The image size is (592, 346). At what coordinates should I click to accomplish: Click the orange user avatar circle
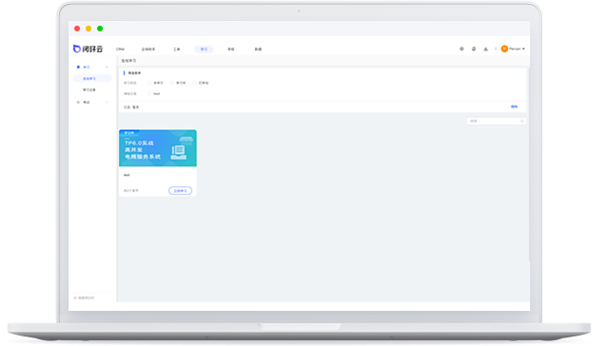coord(504,49)
